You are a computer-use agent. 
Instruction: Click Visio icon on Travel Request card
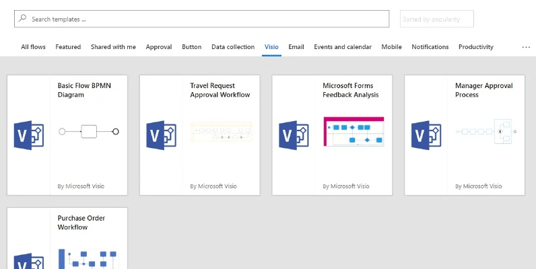(162, 135)
